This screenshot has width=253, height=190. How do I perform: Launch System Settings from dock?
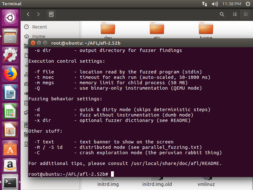point(10,55)
